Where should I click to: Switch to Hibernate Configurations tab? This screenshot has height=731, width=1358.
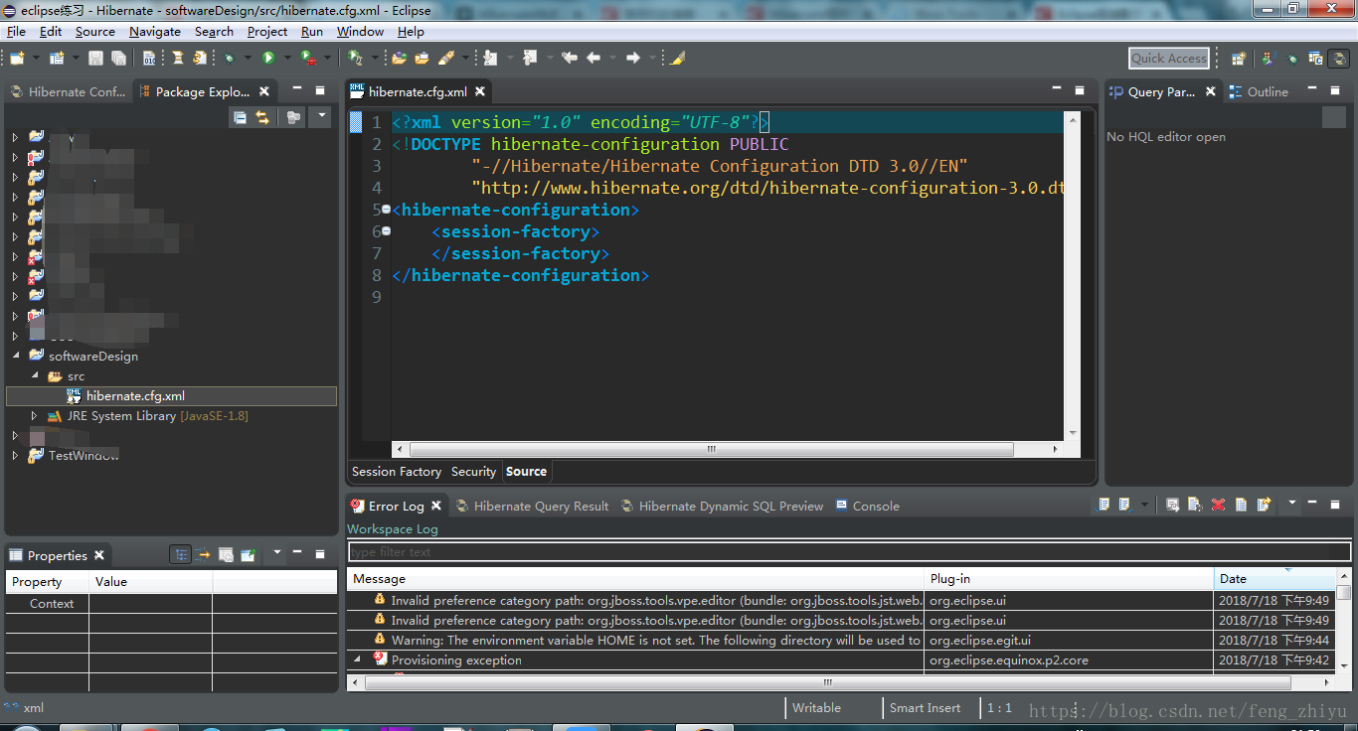pos(68,91)
